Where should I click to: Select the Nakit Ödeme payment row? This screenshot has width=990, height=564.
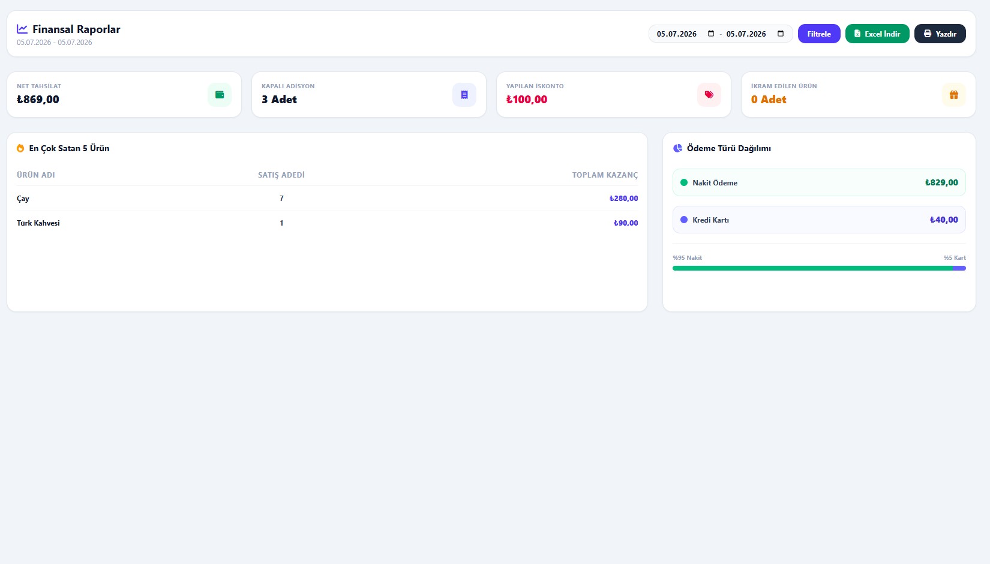click(819, 182)
